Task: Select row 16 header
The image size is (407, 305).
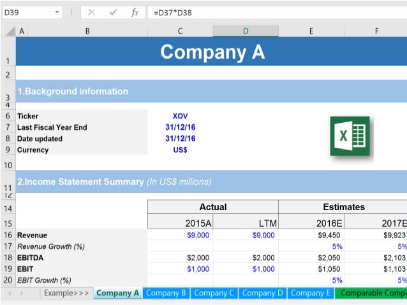Action: pyautogui.click(x=8, y=235)
